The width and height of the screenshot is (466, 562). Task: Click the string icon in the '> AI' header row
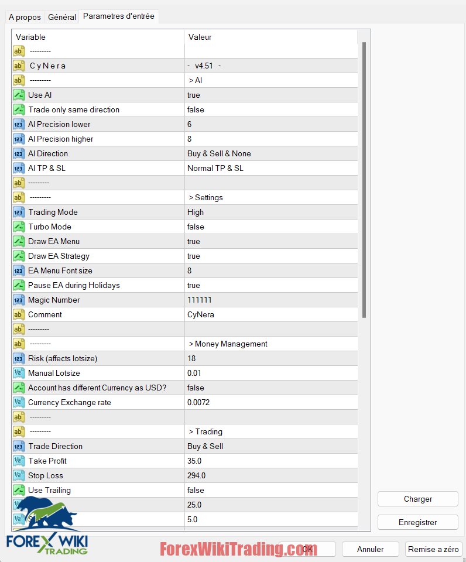(x=19, y=81)
